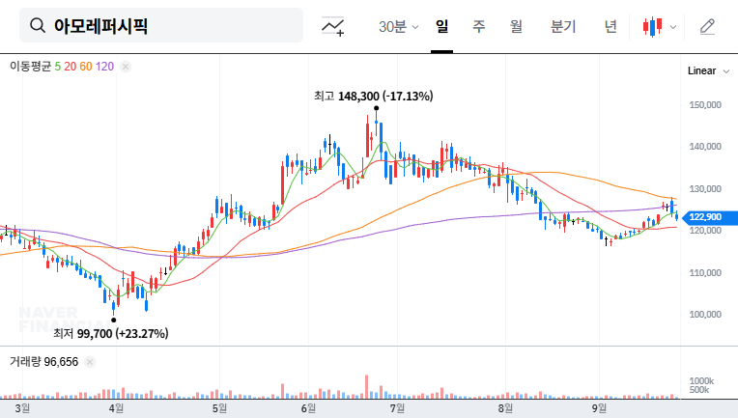
Task: Click the 6월 time axis label
Action: coord(308,408)
